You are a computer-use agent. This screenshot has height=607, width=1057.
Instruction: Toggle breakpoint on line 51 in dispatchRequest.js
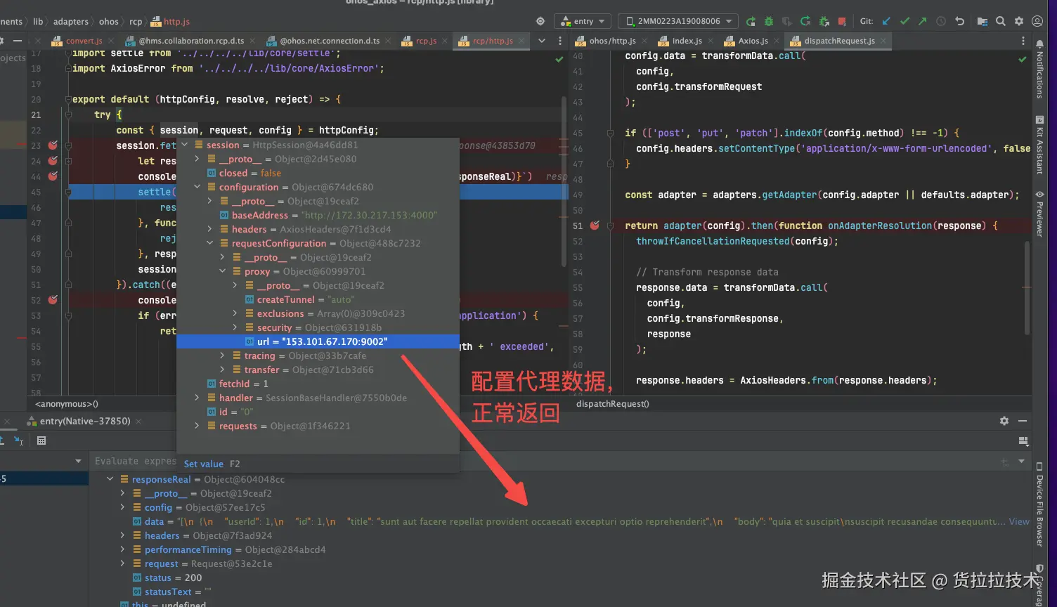[x=595, y=226]
